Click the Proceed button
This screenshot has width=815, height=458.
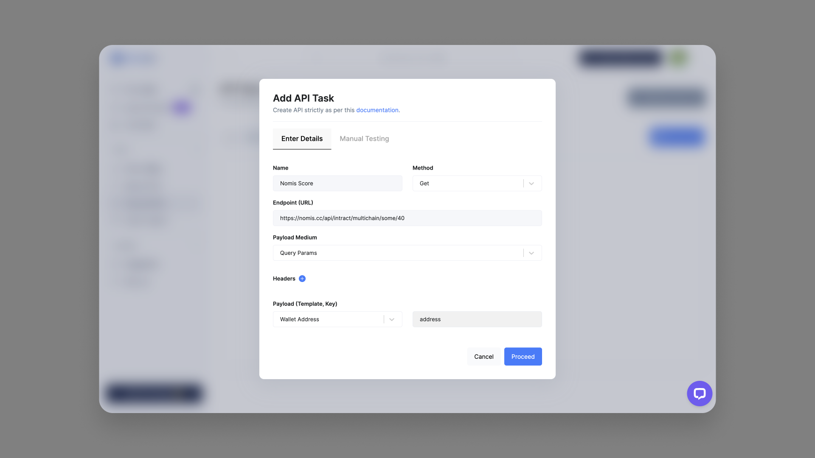tap(523, 356)
